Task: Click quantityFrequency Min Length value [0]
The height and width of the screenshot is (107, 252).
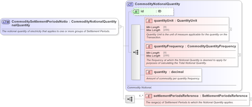Action: 165,53
